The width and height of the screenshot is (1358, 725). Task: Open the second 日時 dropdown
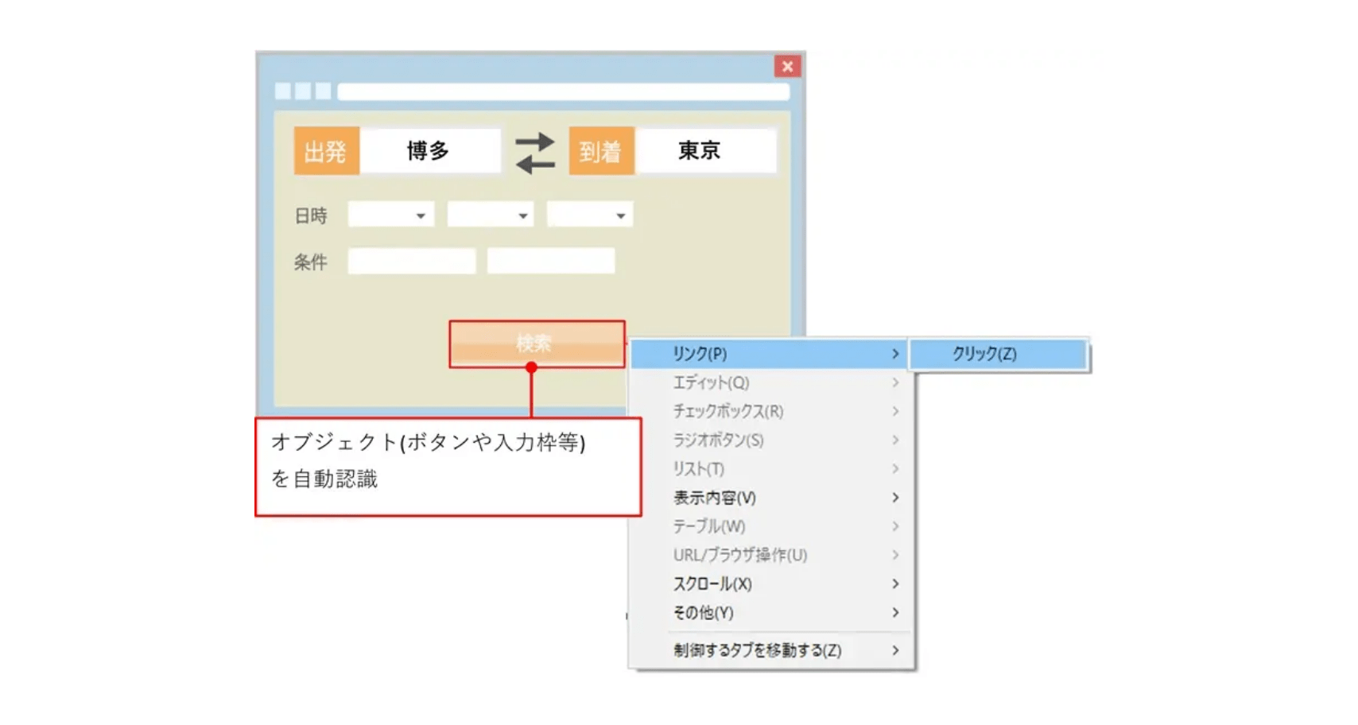[491, 215]
